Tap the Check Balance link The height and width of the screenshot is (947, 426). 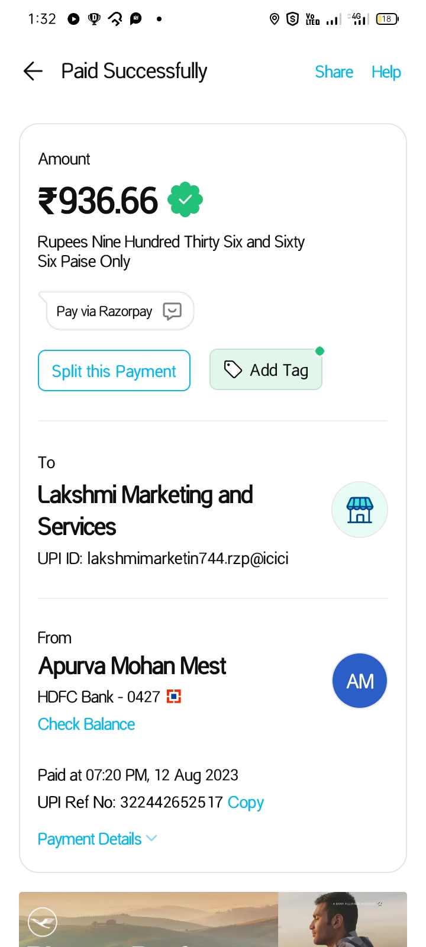click(x=86, y=724)
